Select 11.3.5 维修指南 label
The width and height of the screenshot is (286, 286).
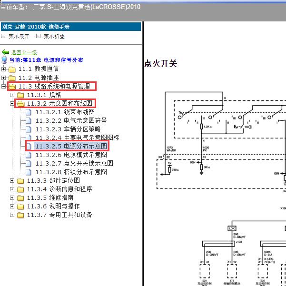(50, 197)
